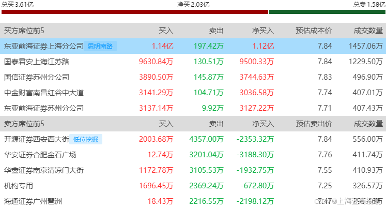Click 卖方席位前5 header
Viewport: 386px width, 208px height.
click(x=24, y=124)
